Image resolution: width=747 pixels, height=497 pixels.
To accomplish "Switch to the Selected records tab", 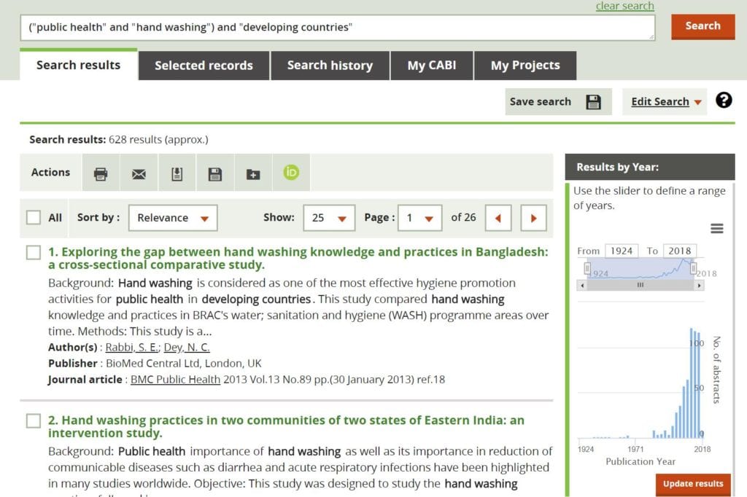I will 204,66.
